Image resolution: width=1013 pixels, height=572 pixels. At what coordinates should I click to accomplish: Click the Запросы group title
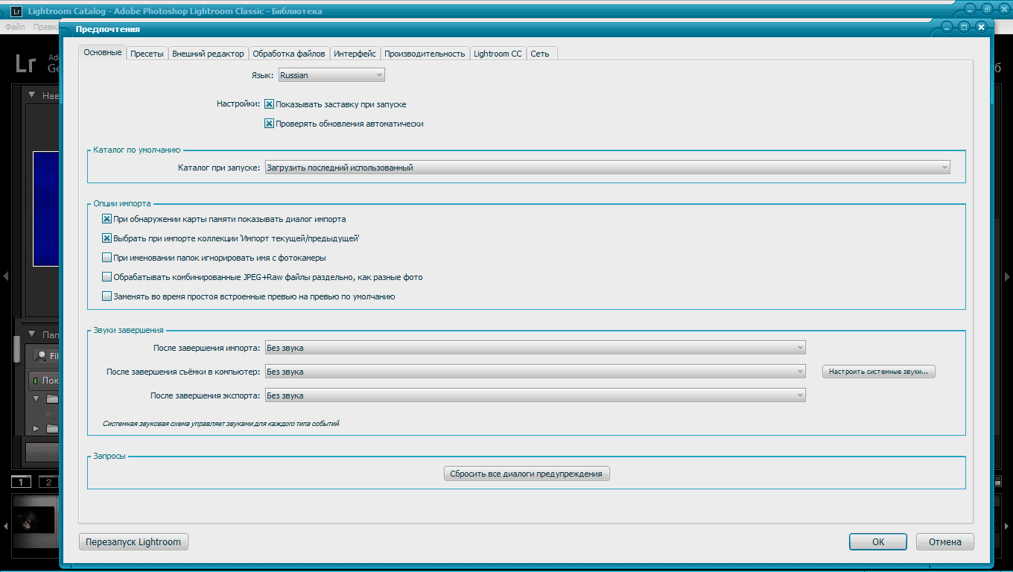109,456
